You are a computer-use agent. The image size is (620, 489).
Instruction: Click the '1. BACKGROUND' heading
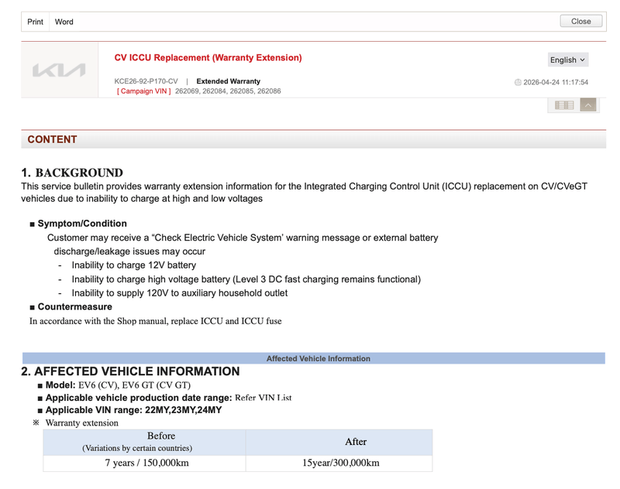coord(72,173)
